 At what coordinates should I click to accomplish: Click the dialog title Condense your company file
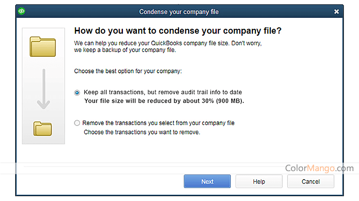tap(179, 12)
